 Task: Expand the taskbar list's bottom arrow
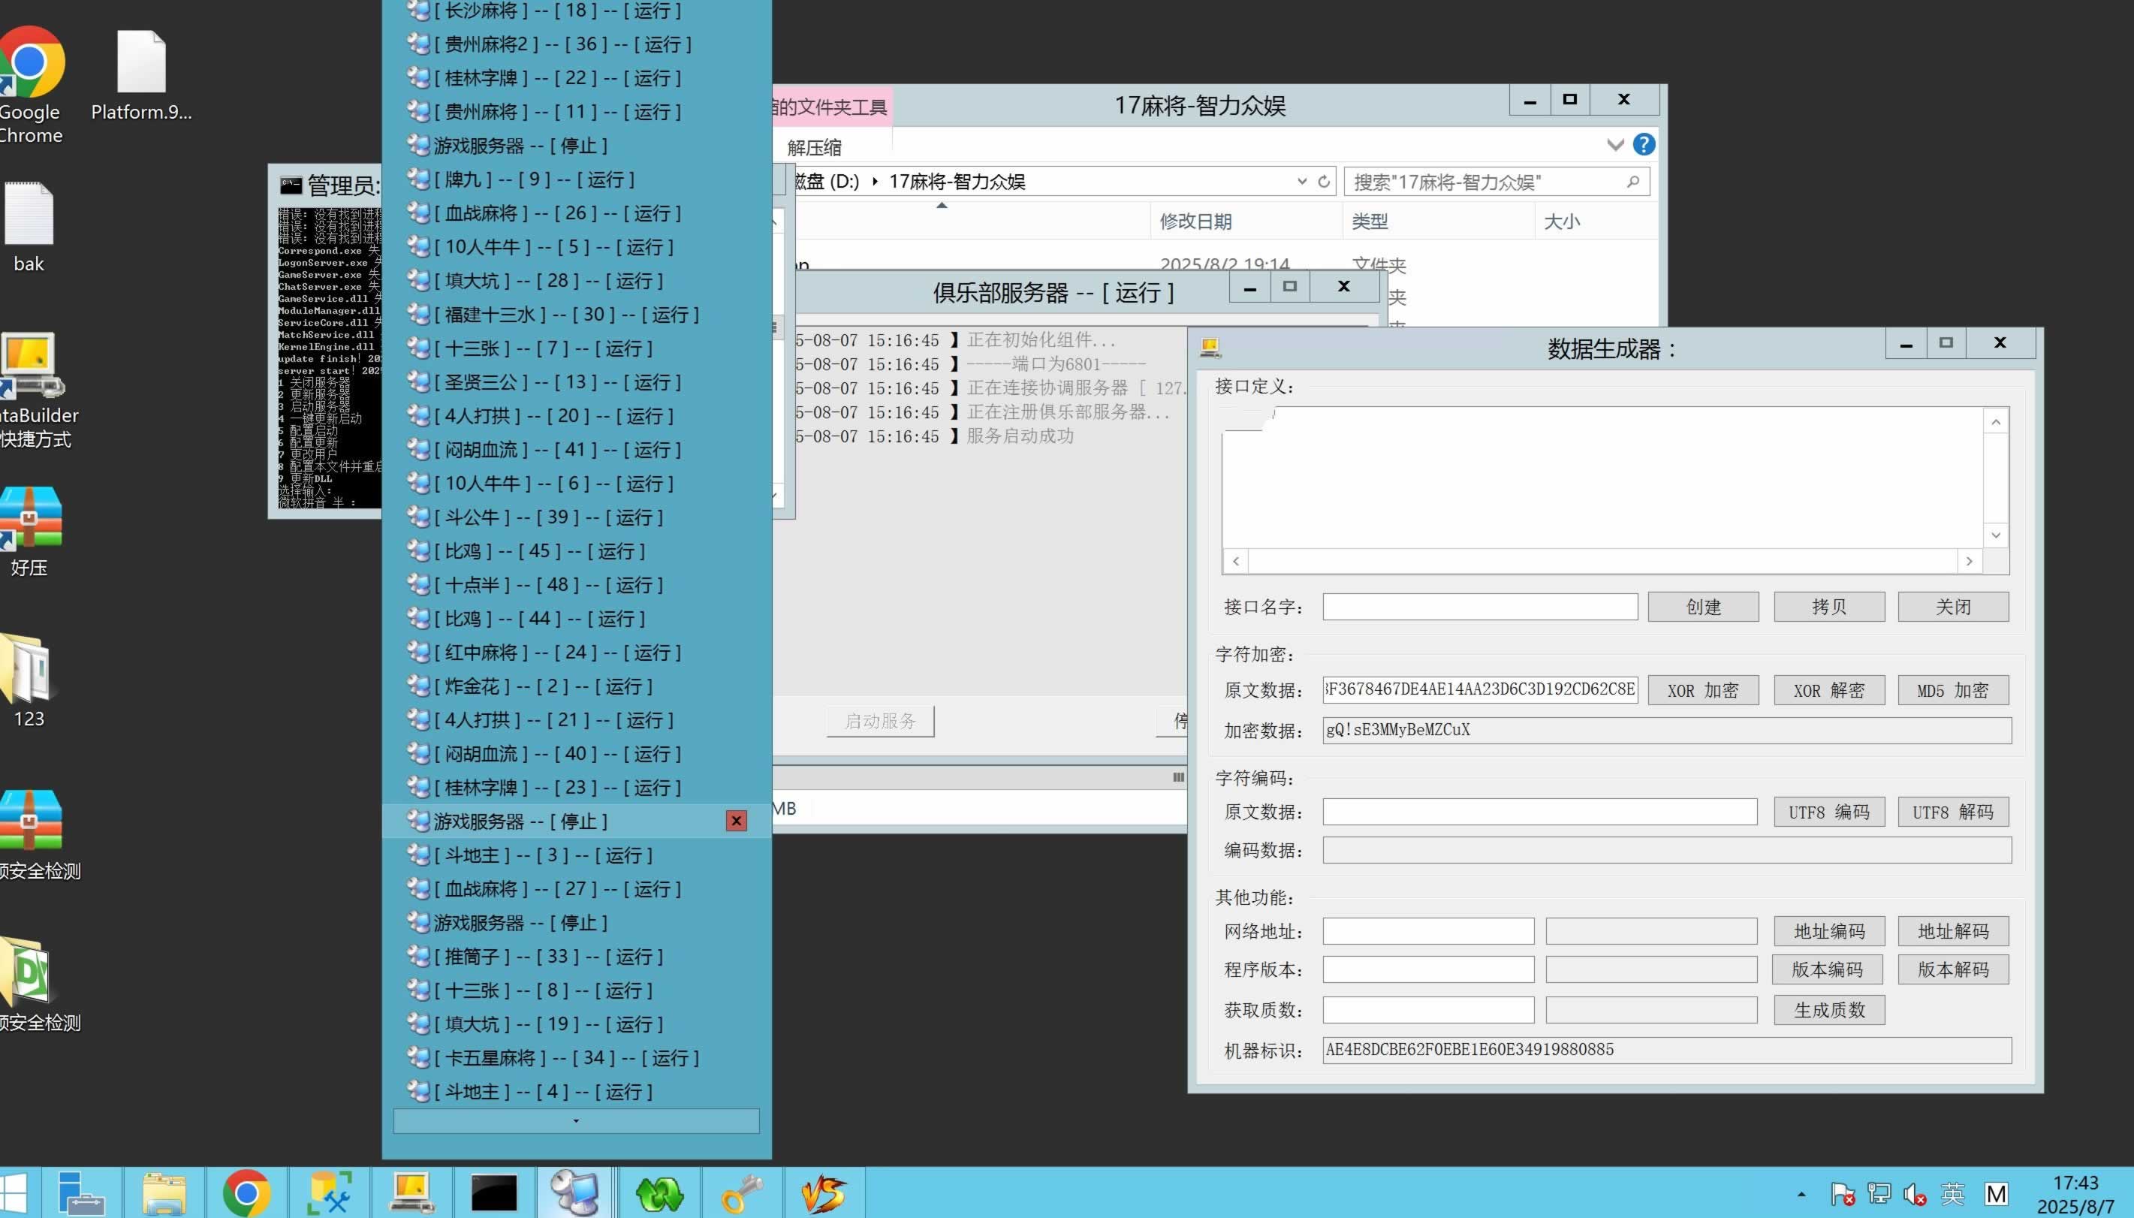pyautogui.click(x=576, y=1121)
